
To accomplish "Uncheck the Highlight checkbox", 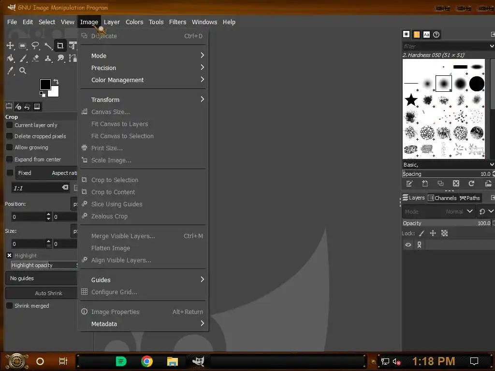I will coord(9,256).
